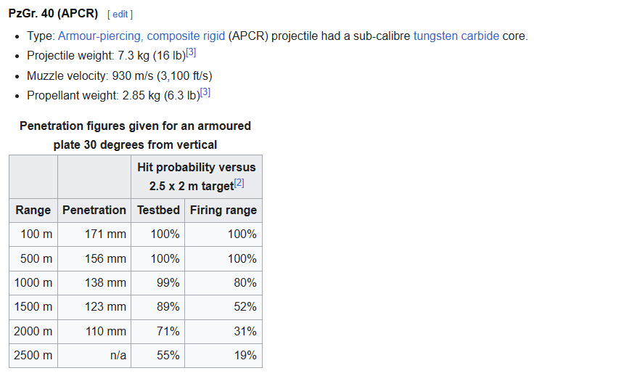The image size is (632, 376).
Task: Select the 110 mm penetration cell
Action: 105,332
